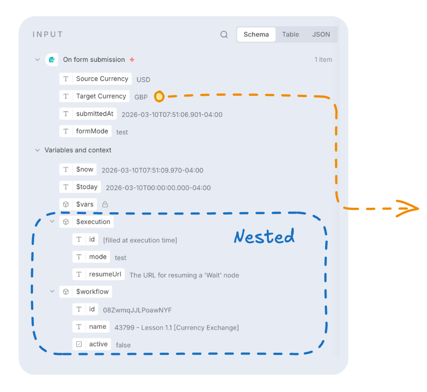Click the submittedAt field pill

[x=88, y=114]
